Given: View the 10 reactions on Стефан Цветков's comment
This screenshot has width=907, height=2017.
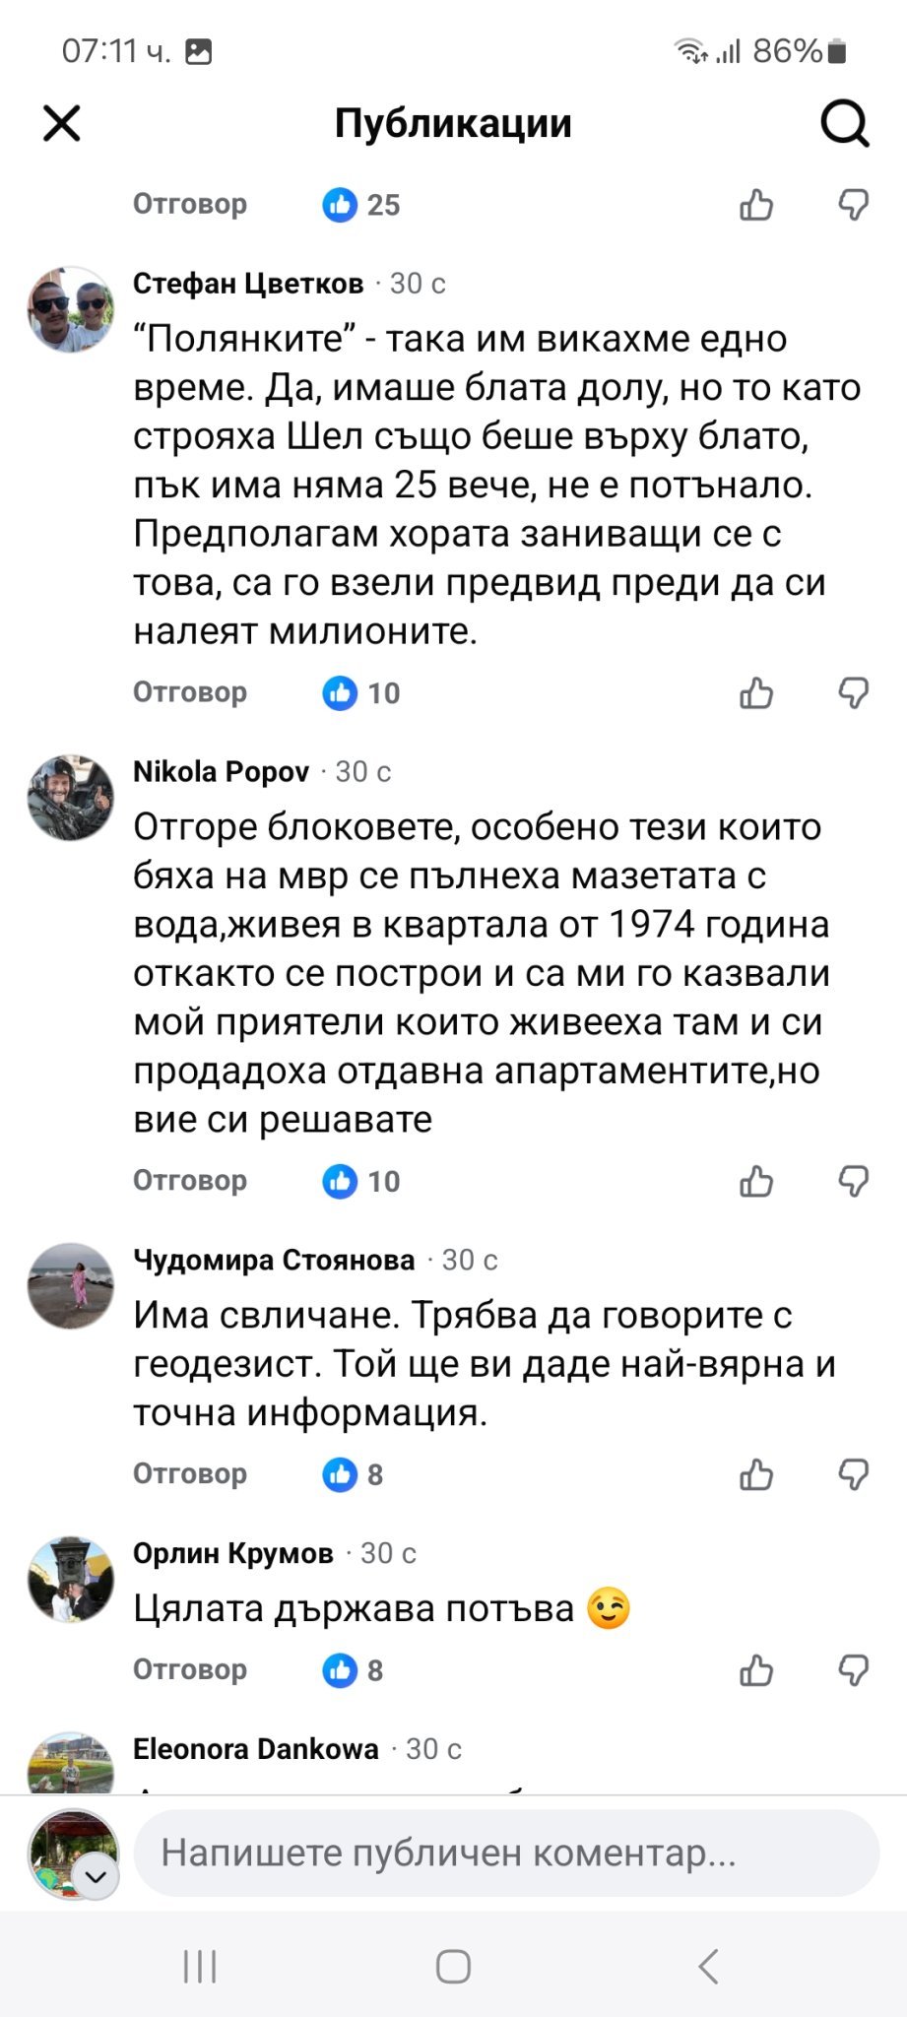Looking at the screenshot, I should coord(361,693).
